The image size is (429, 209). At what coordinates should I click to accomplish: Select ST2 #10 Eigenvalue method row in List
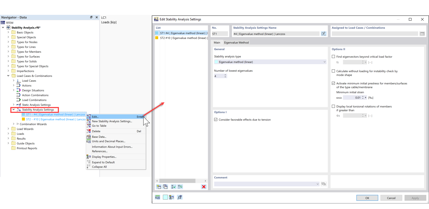[x=181, y=38]
